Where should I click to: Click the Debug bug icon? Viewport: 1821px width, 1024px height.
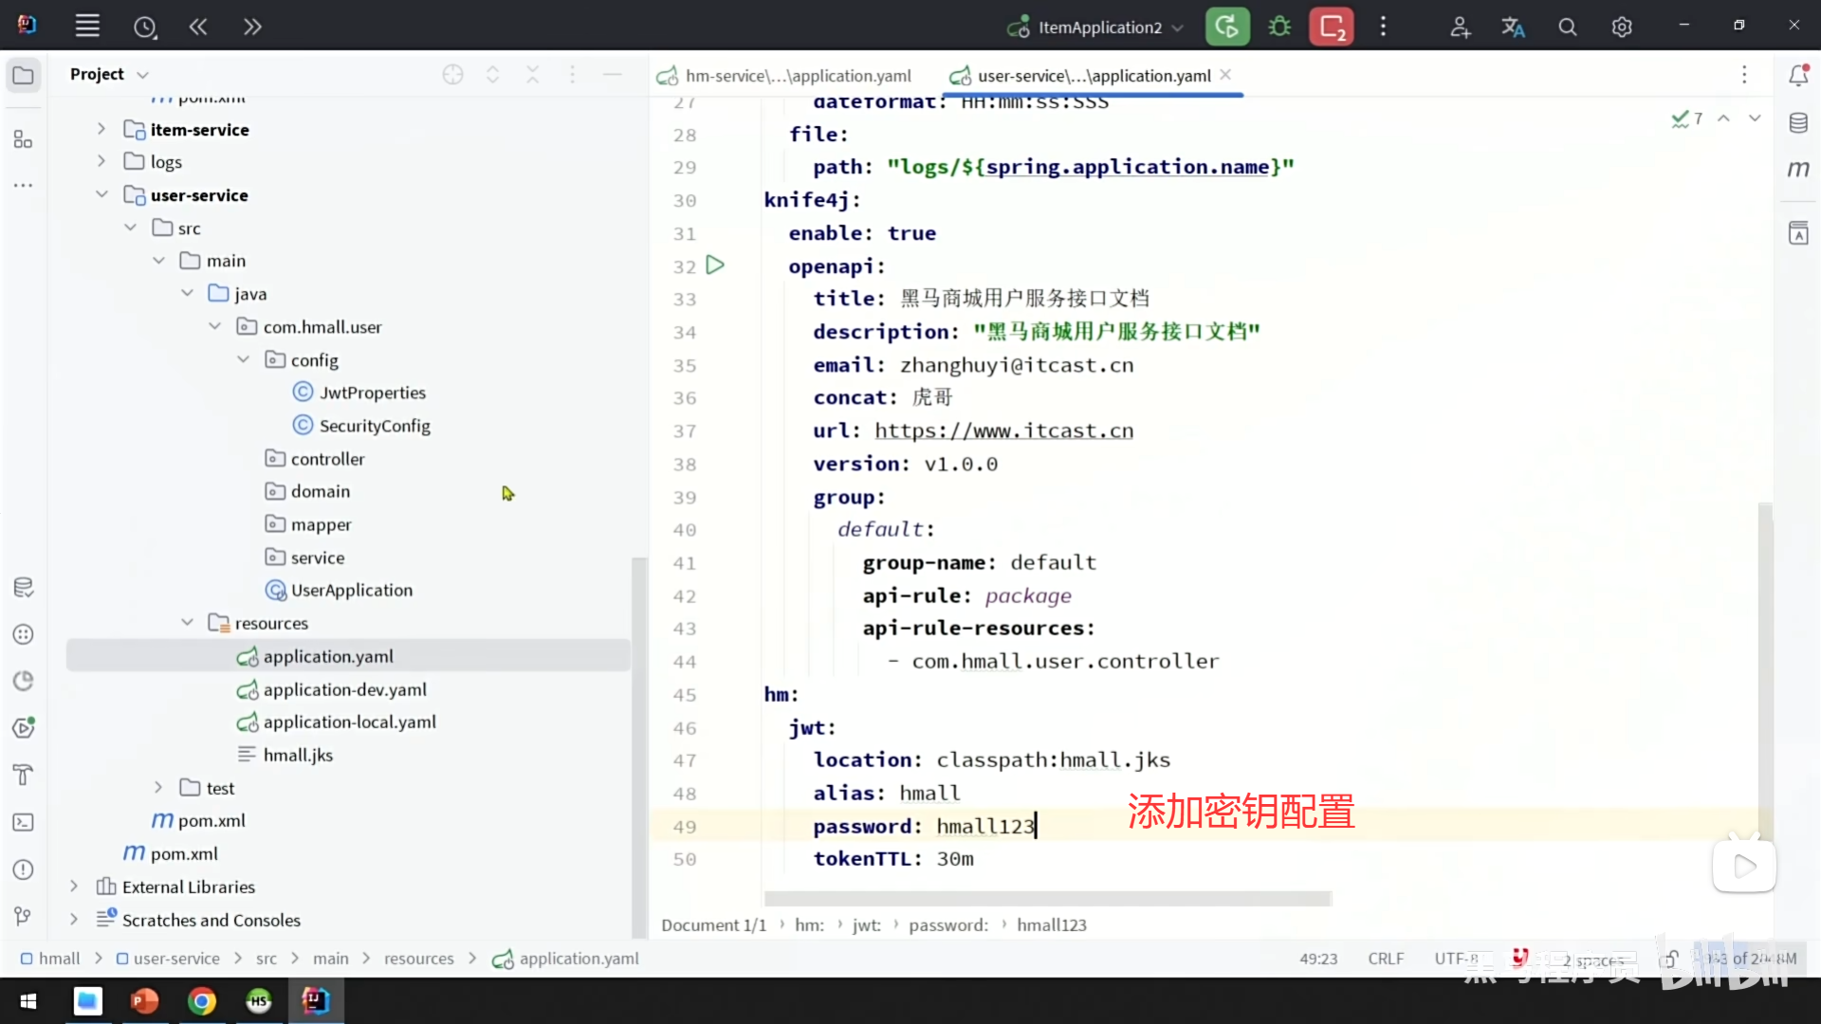click(1279, 27)
